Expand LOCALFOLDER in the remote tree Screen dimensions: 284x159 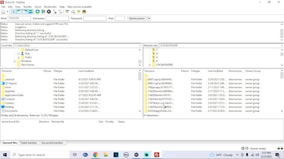[x=150, y=65]
